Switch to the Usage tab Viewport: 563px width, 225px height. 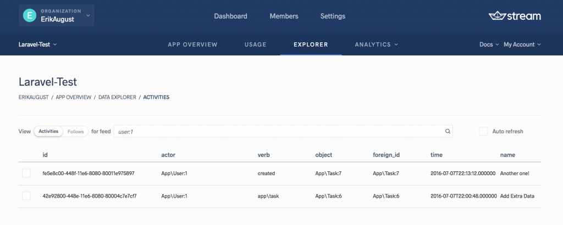(255, 44)
